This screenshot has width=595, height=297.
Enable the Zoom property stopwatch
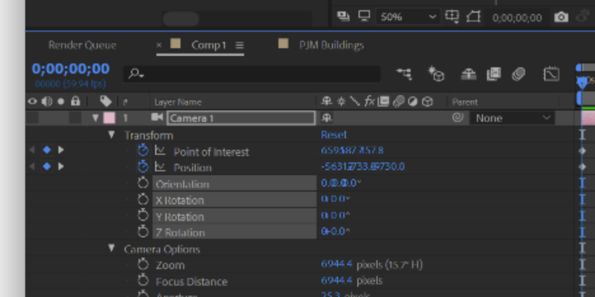pyautogui.click(x=142, y=264)
